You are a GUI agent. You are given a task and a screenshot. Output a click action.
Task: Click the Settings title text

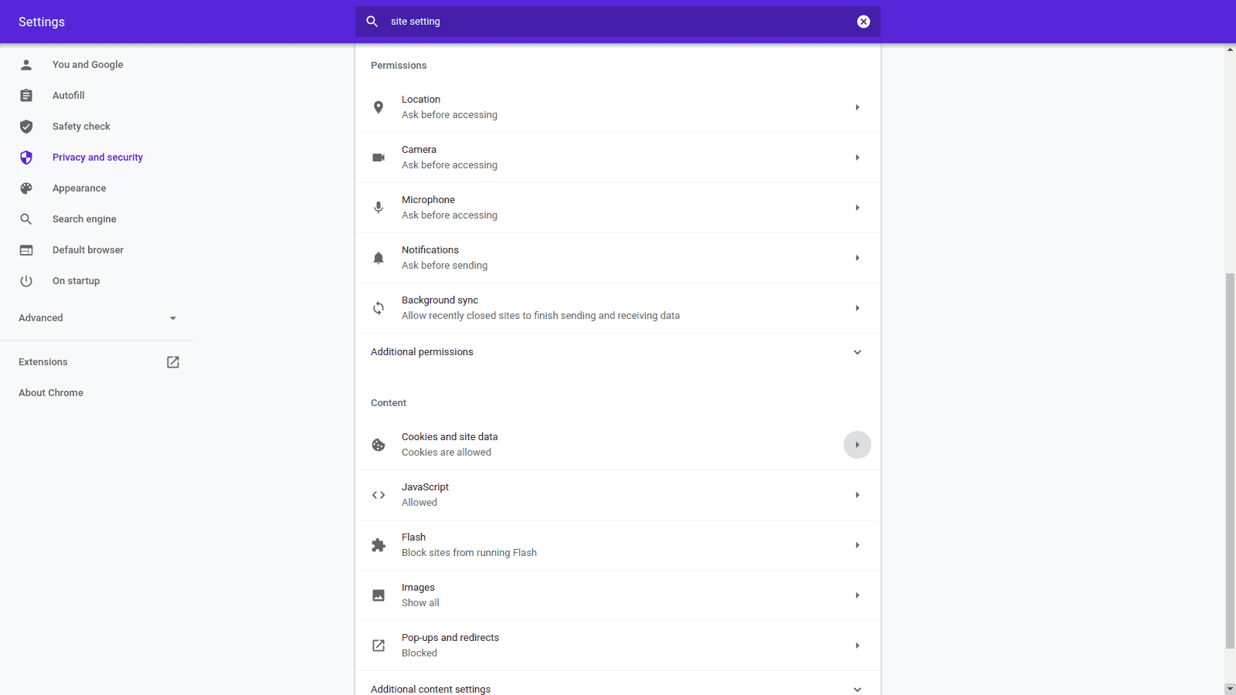pos(42,22)
